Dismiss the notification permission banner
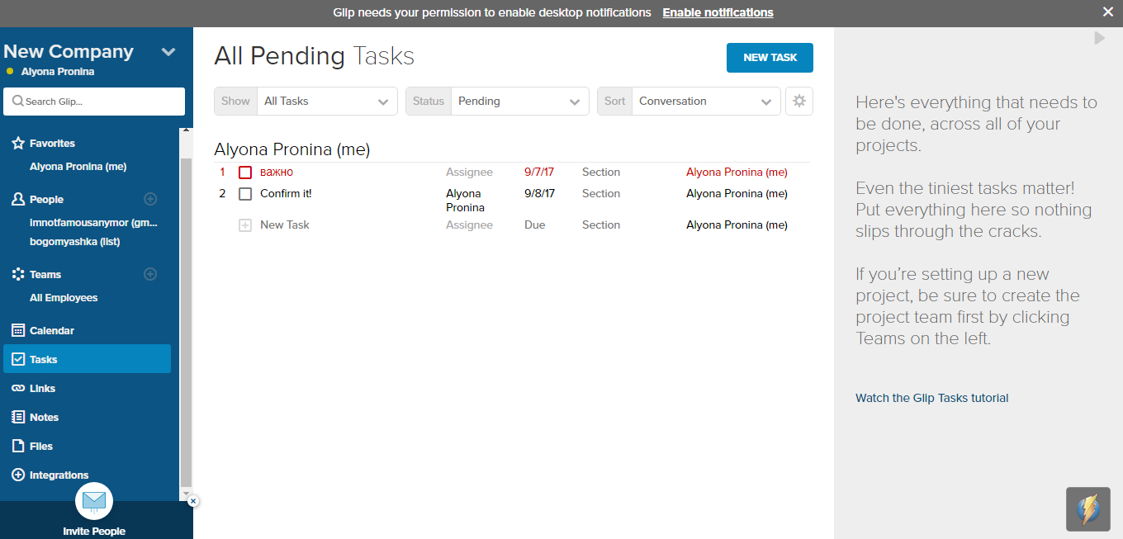 tap(1108, 12)
